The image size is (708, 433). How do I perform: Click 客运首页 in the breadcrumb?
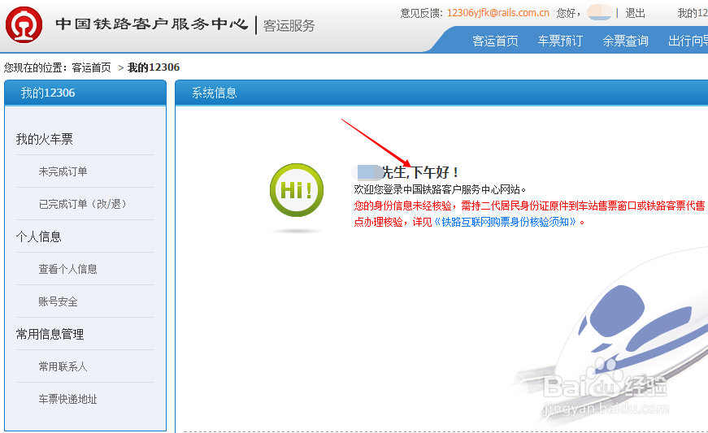(x=91, y=67)
